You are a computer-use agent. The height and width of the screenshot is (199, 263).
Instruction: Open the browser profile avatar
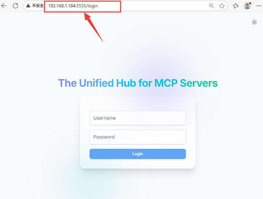coord(247,6)
